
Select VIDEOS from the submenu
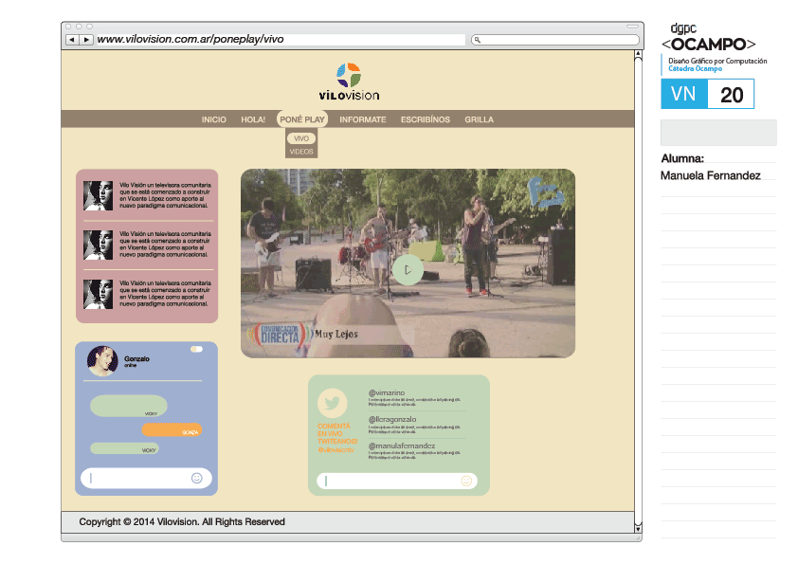301,152
